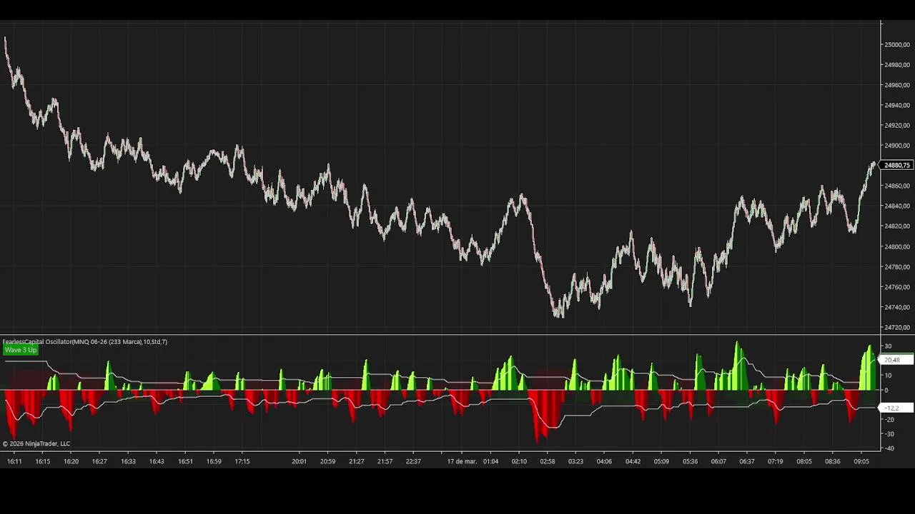Select the green Wave 3 Up badge

(x=20, y=350)
